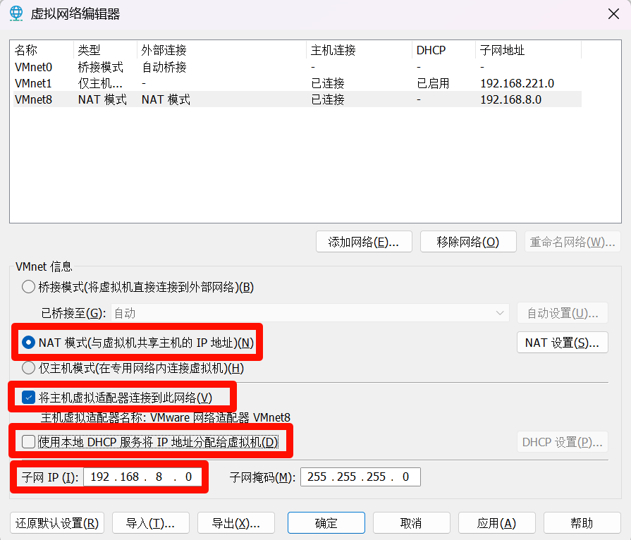The image size is (631, 540).
Task: Click the Virtual Network Editor globe icon
Action: [x=16, y=13]
